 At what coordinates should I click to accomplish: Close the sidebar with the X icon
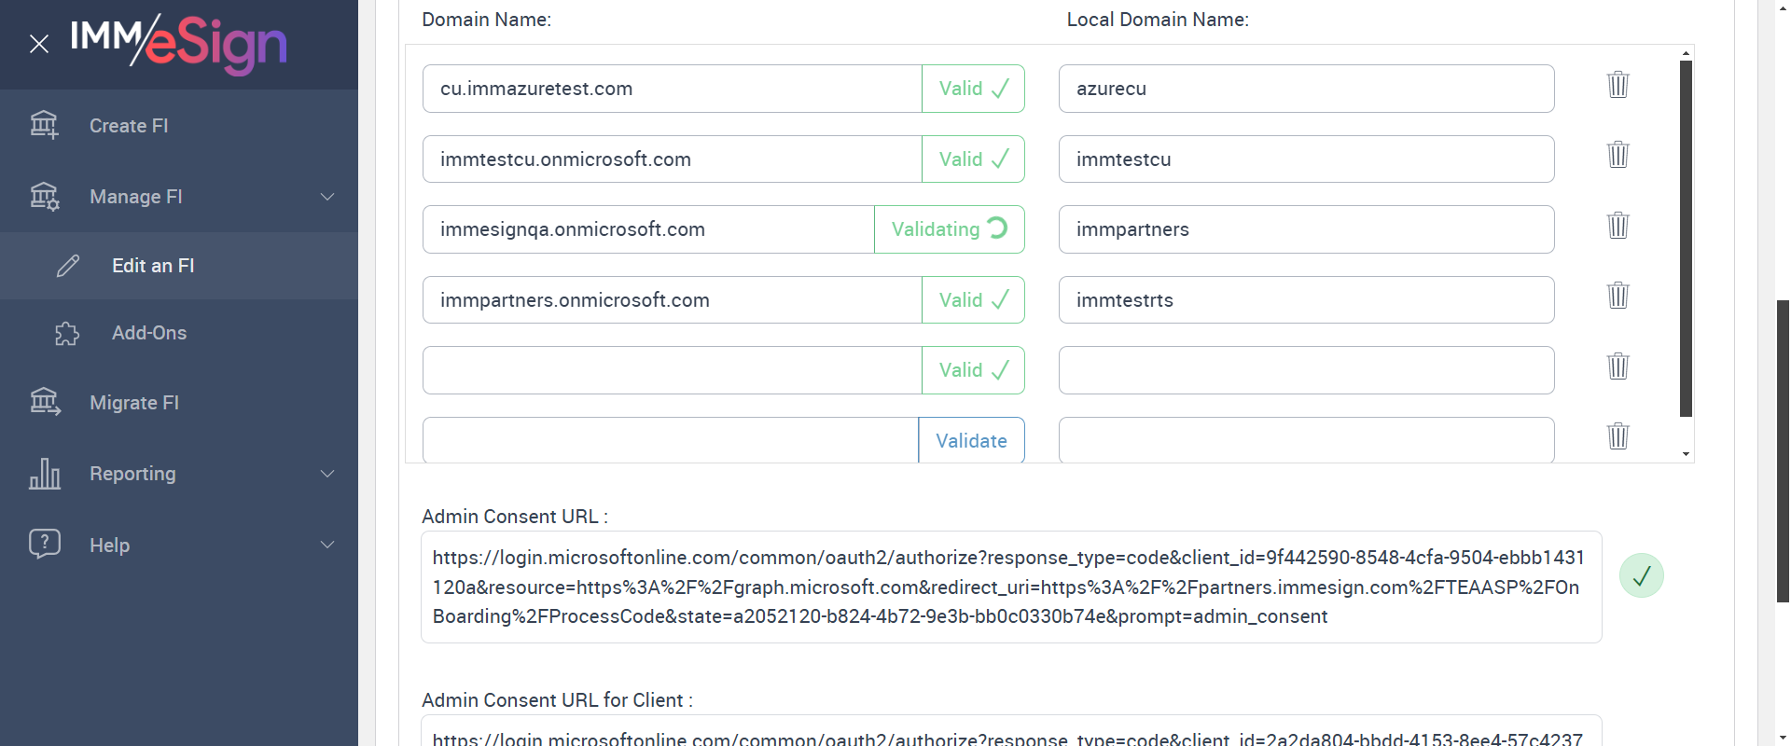click(x=39, y=44)
